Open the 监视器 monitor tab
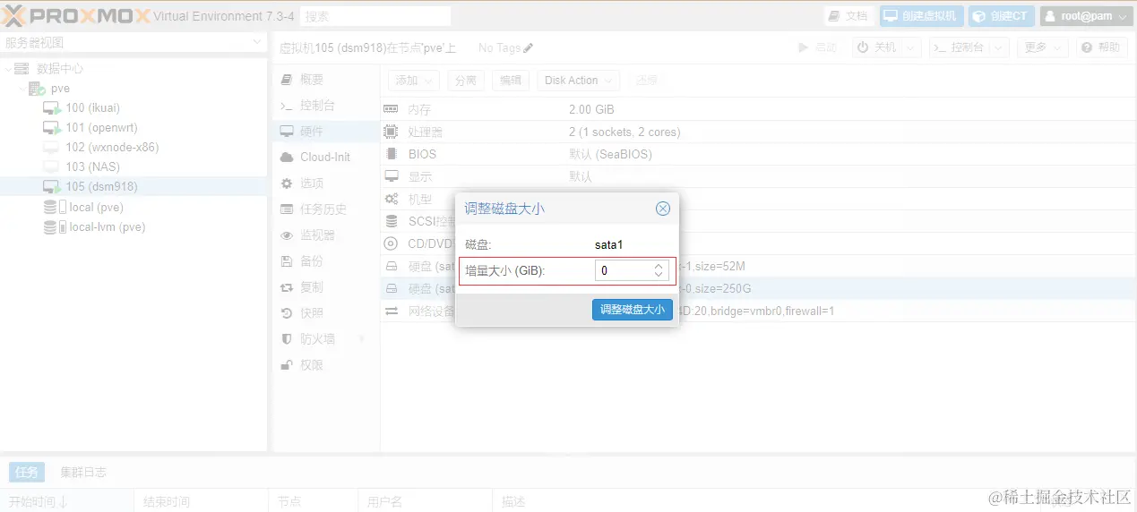Image resolution: width=1137 pixels, height=512 pixels. [x=325, y=235]
